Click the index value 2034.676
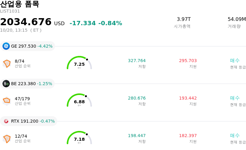246x150 pixels. [x=26, y=22]
